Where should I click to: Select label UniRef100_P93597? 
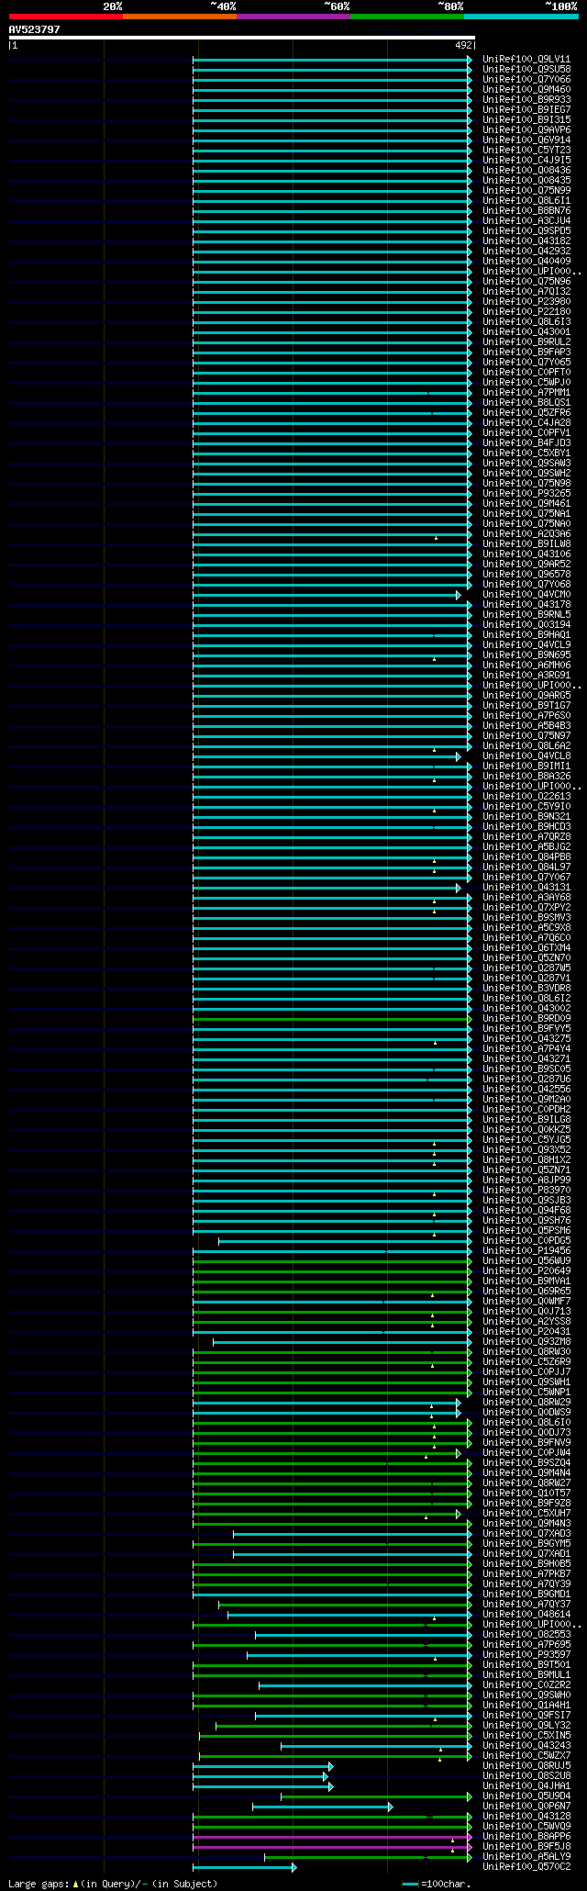526,1655
